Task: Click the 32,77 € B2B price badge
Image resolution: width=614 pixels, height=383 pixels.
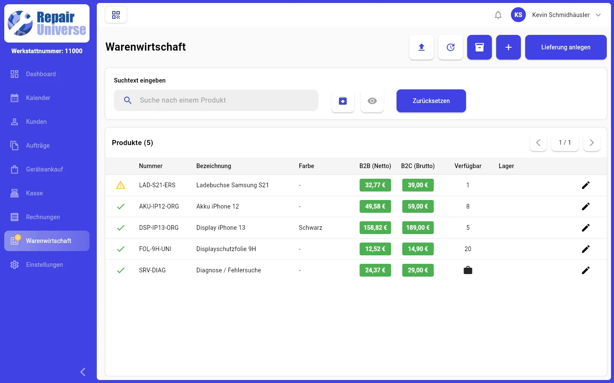Action: (375, 185)
